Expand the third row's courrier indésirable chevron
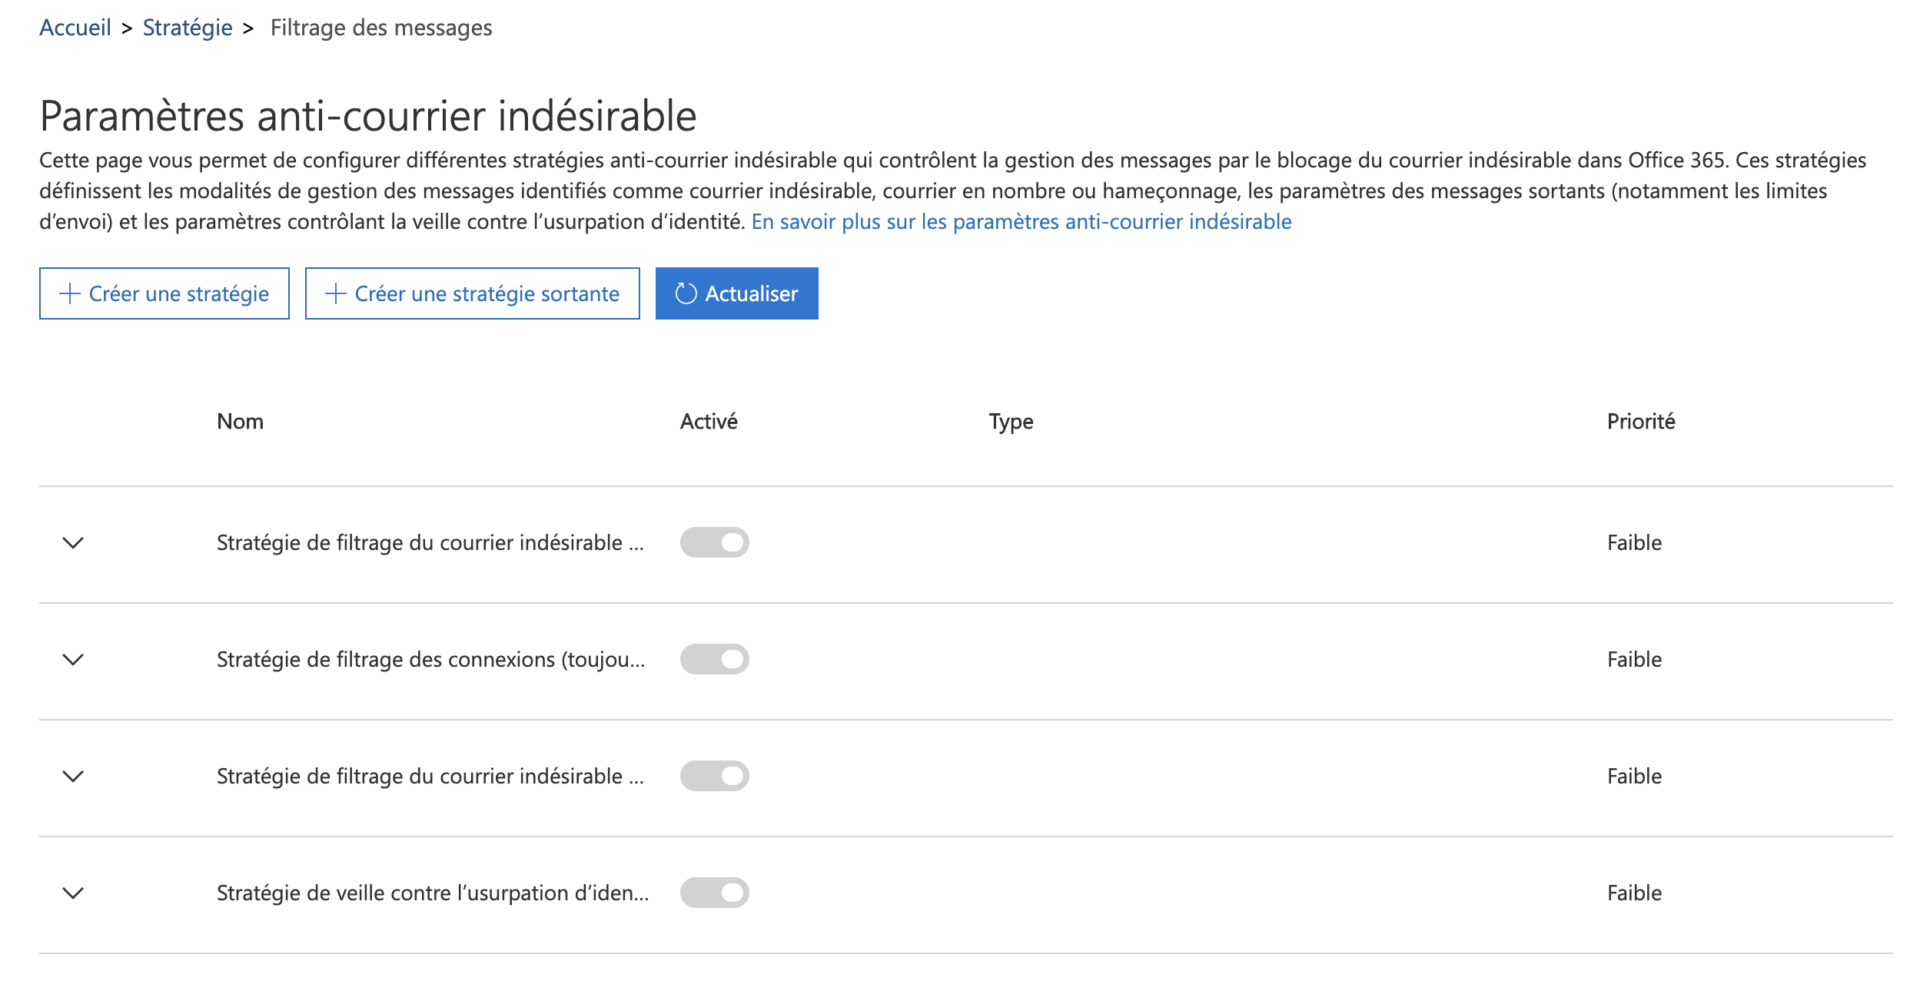 pos(73,777)
